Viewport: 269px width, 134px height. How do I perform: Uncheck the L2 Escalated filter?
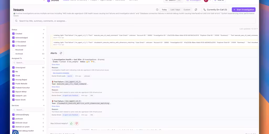tap(13, 46)
